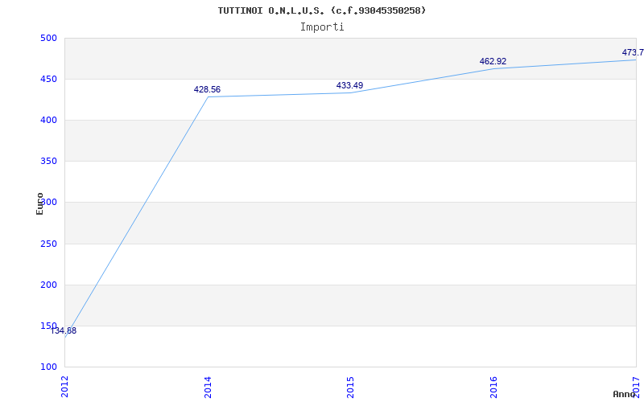644x402 pixels.
Task: Click the Importi subtitle
Action: coord(322,27)
